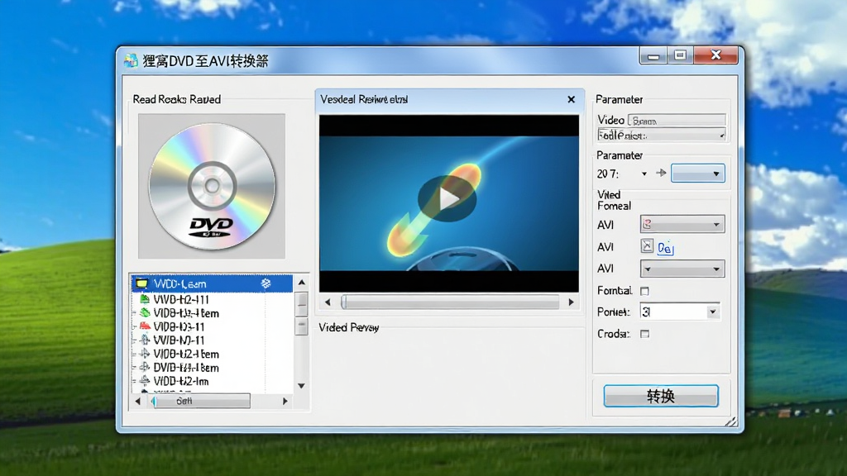This screenshot has width=847, height=476.
Task: Click the icon beside VIDB-t2-Item
Action: [145, 354]
